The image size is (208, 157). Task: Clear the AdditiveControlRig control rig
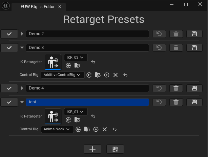pyautogui.click(x=116, y=75)
